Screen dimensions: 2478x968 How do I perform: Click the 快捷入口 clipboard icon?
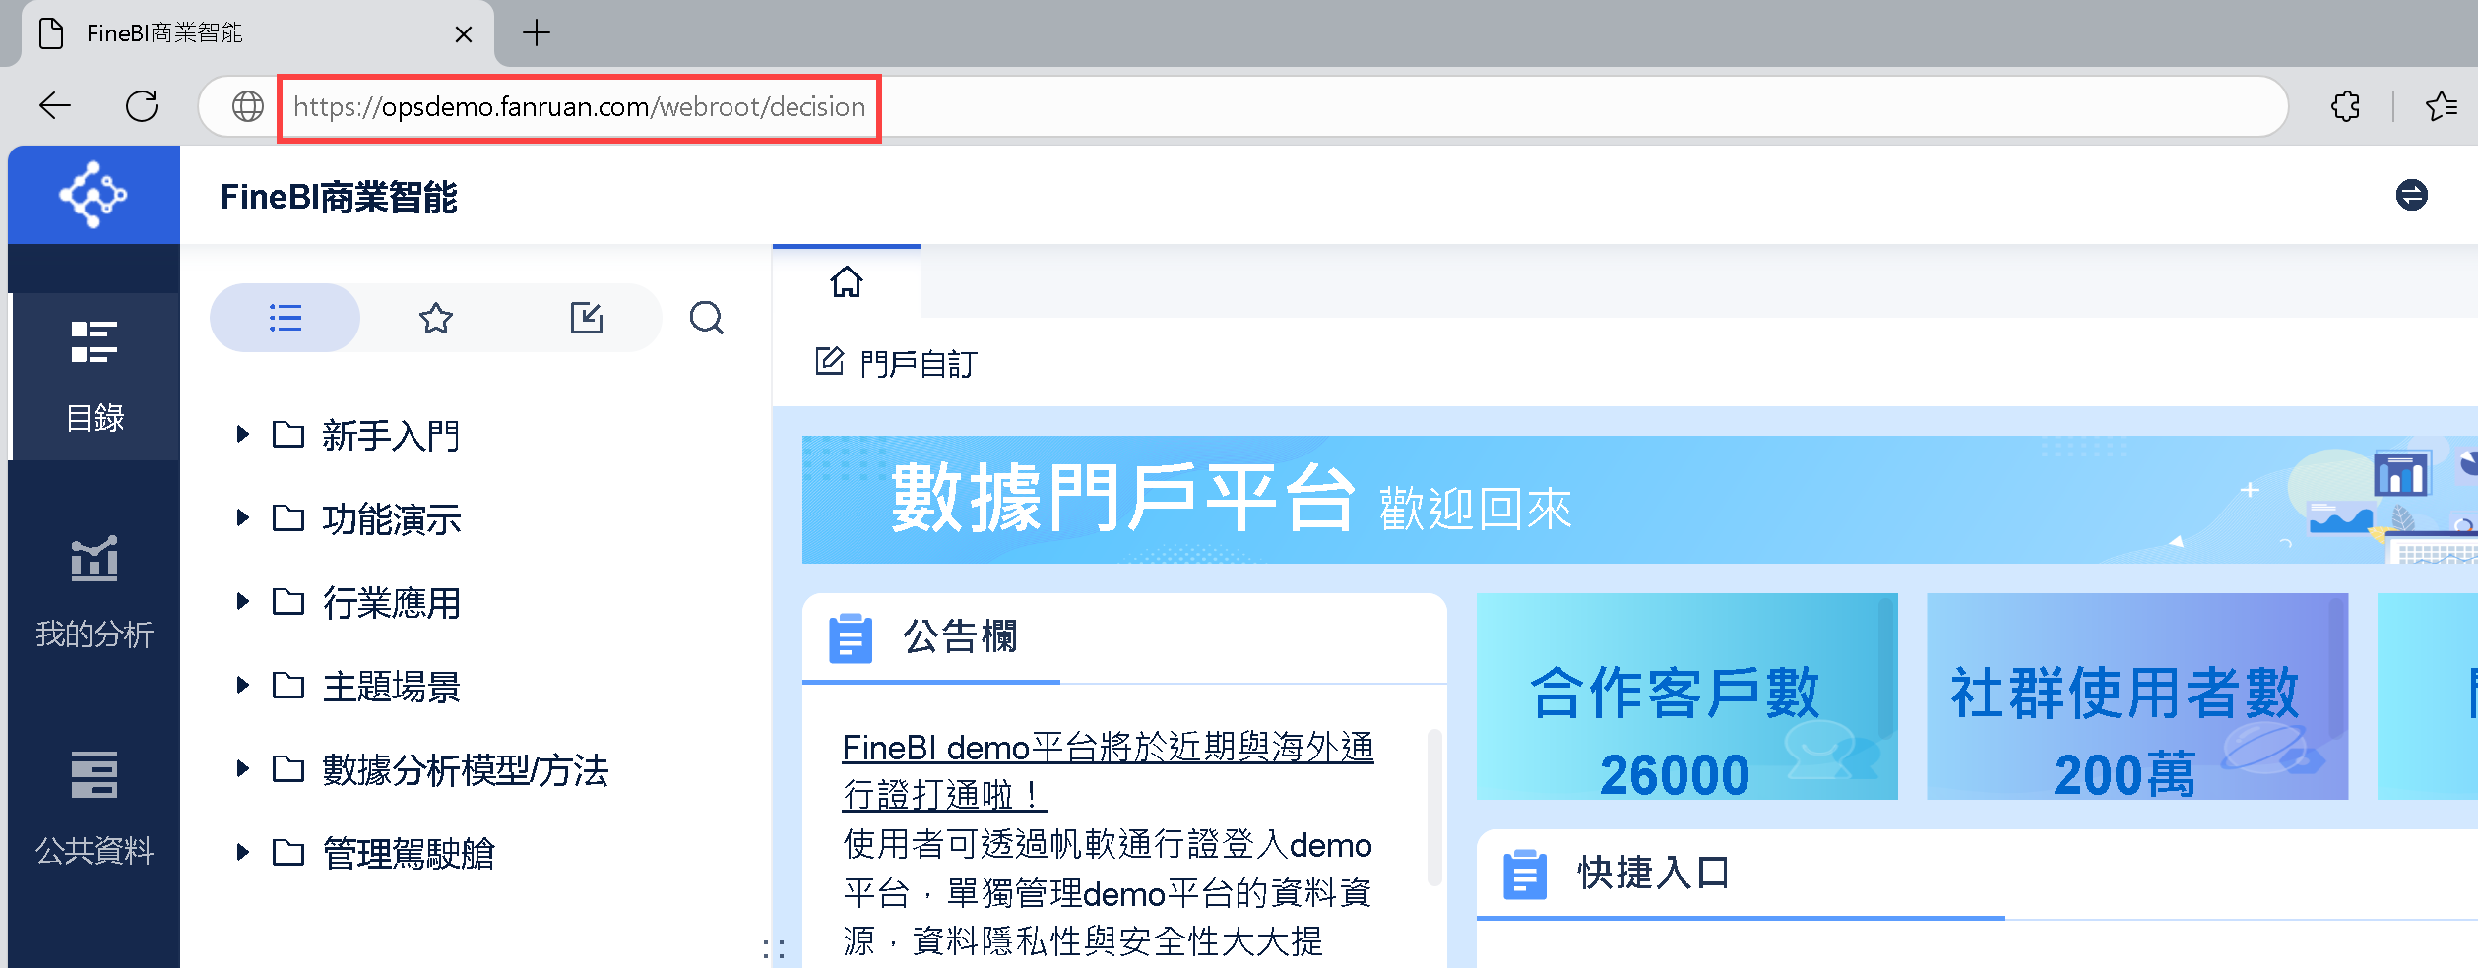tap(1523, 873)
